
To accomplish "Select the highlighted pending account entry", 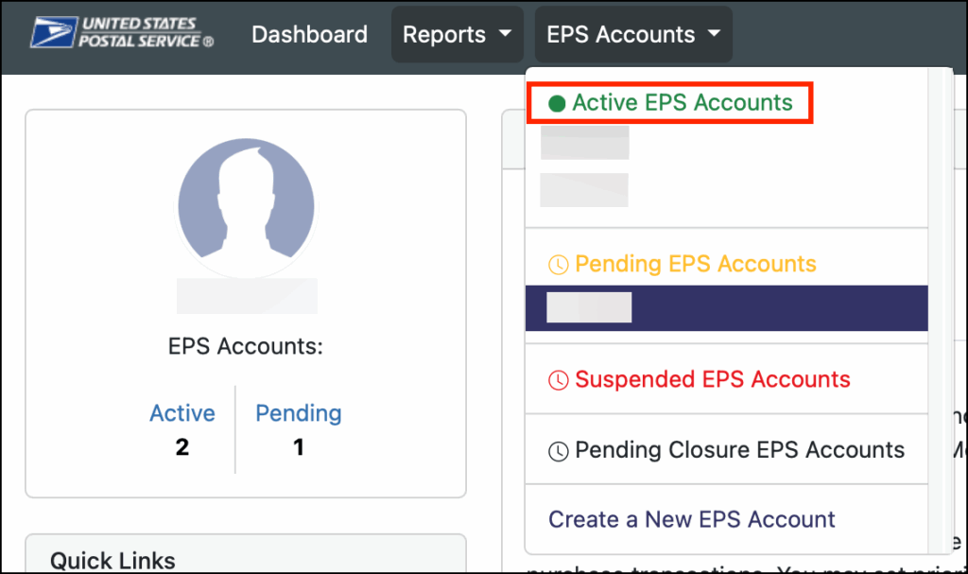I will pyautogui.click(x=726, y=308).
